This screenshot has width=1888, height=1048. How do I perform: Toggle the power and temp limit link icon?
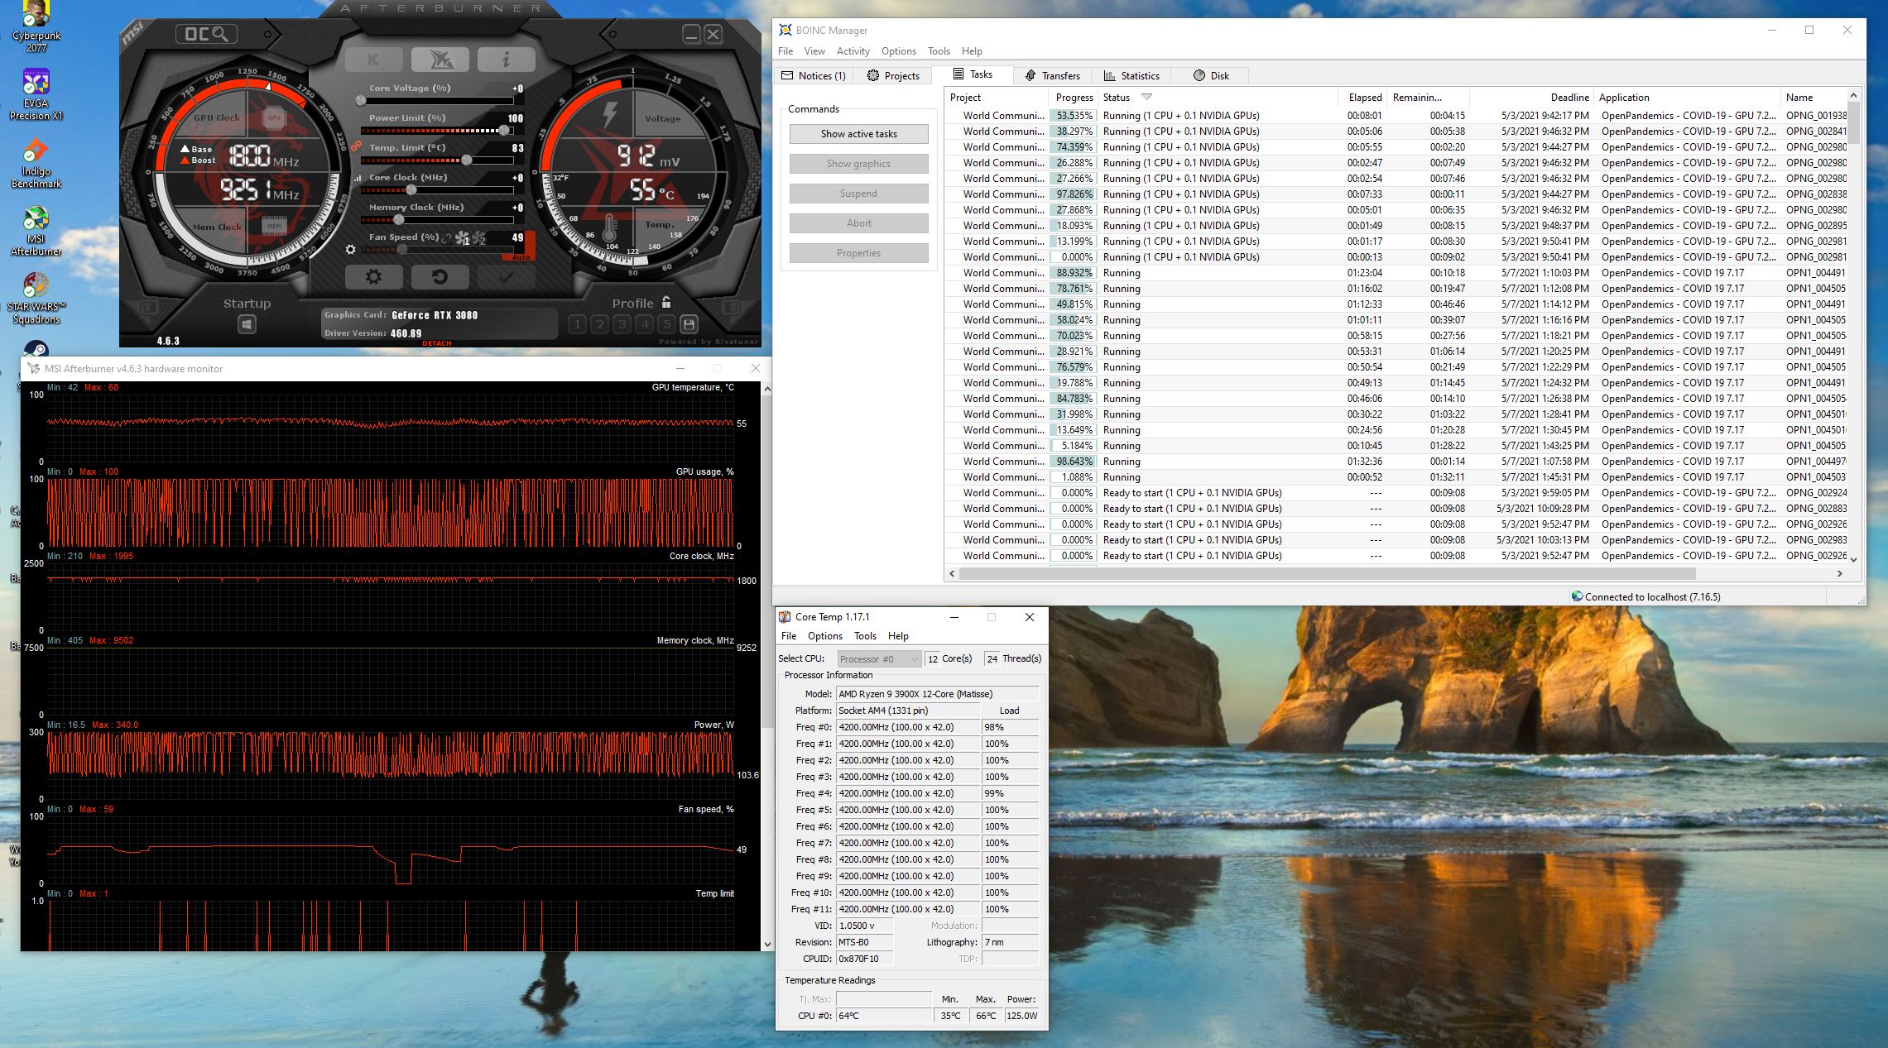[356, 146]
